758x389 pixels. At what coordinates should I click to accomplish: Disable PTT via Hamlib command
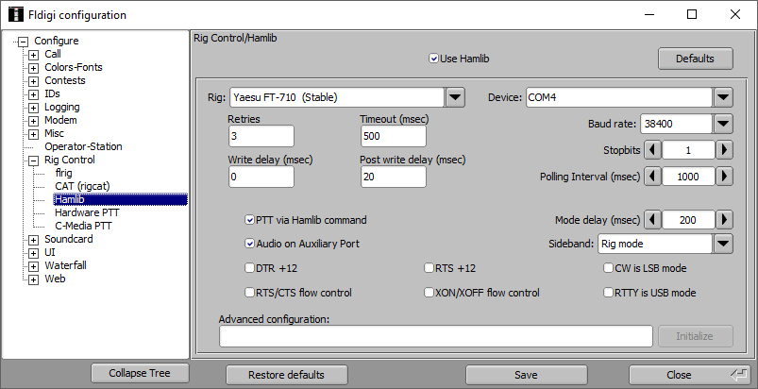(x=250, y=220)
